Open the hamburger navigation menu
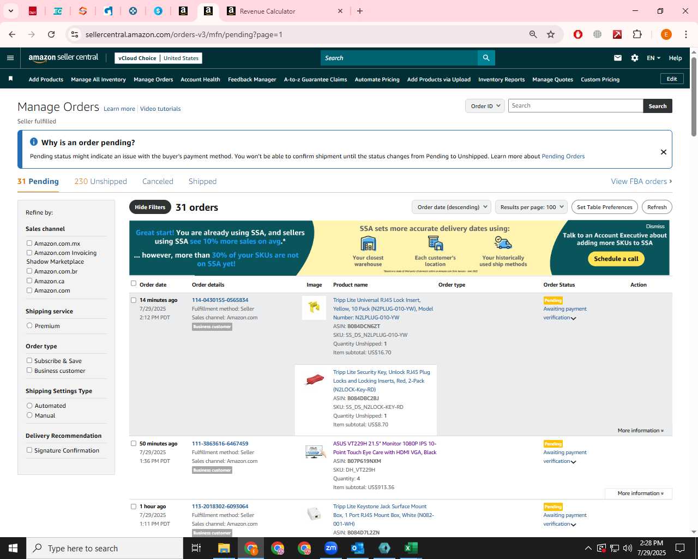This screenshot has width=698, height=559. (x=10, y=58)
